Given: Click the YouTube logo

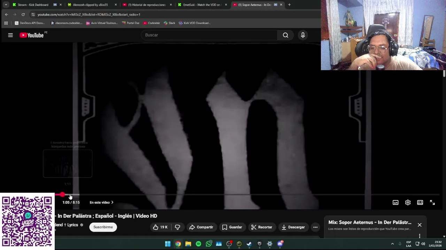Looking at the screenshot, I should pos(31,35).
